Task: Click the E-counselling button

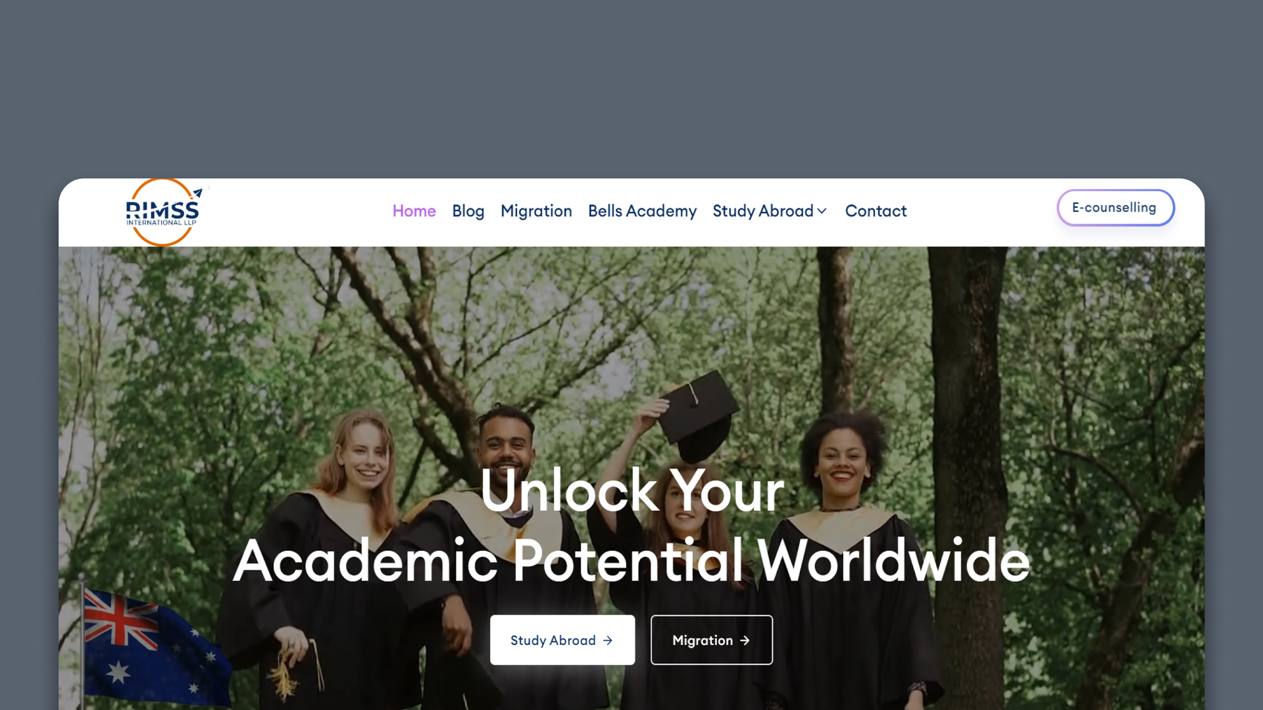Action: (x=1116, y=208)
